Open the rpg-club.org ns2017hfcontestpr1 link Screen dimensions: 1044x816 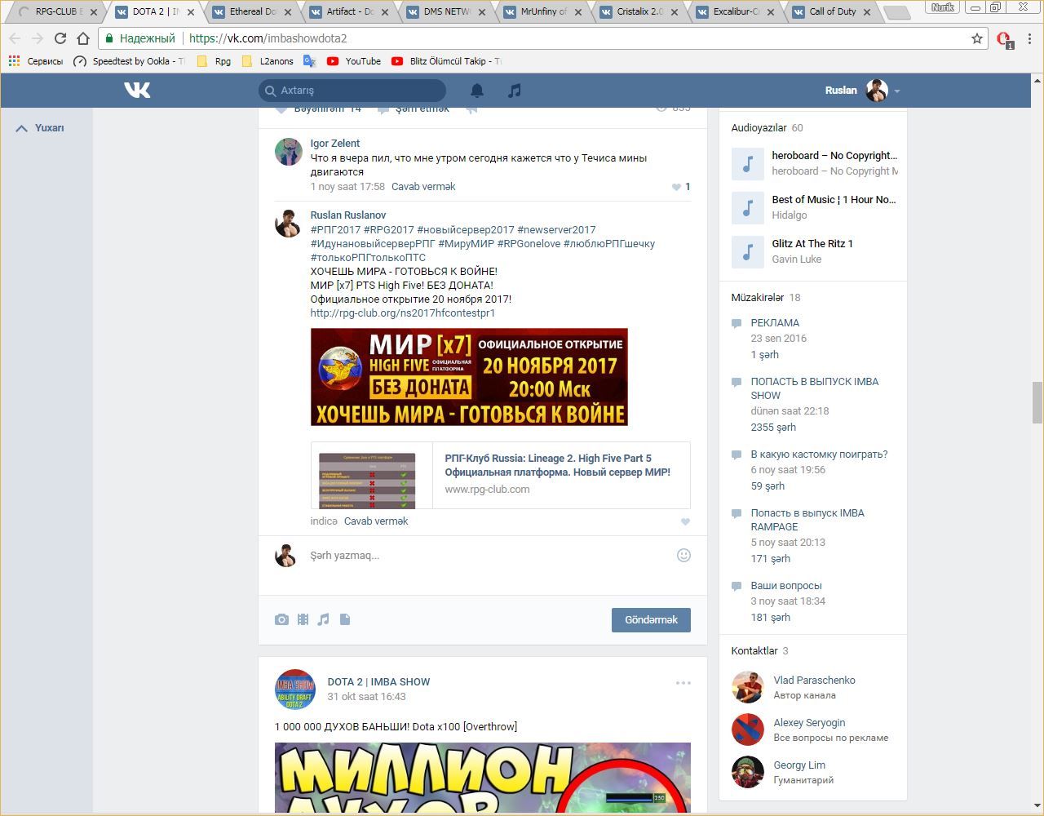[403, 313]
